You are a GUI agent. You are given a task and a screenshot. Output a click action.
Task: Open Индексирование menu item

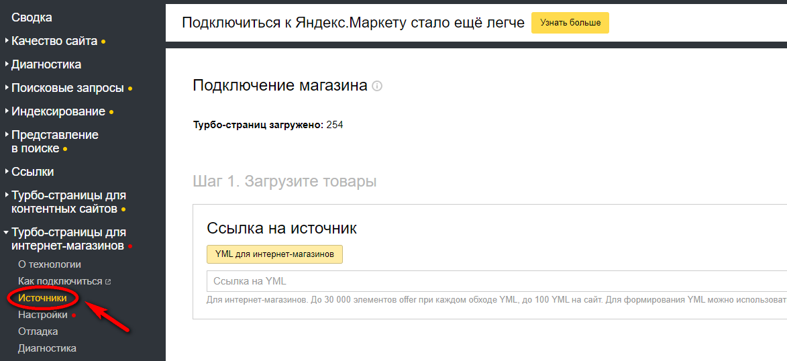click(x=58, y=111)
